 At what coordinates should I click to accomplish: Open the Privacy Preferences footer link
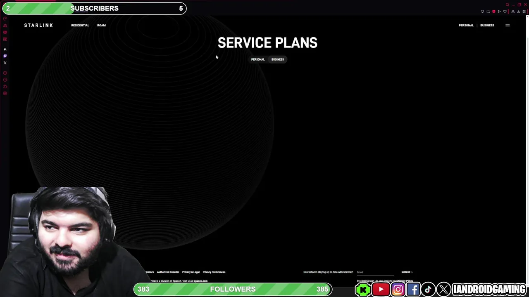tap(214, 272)
